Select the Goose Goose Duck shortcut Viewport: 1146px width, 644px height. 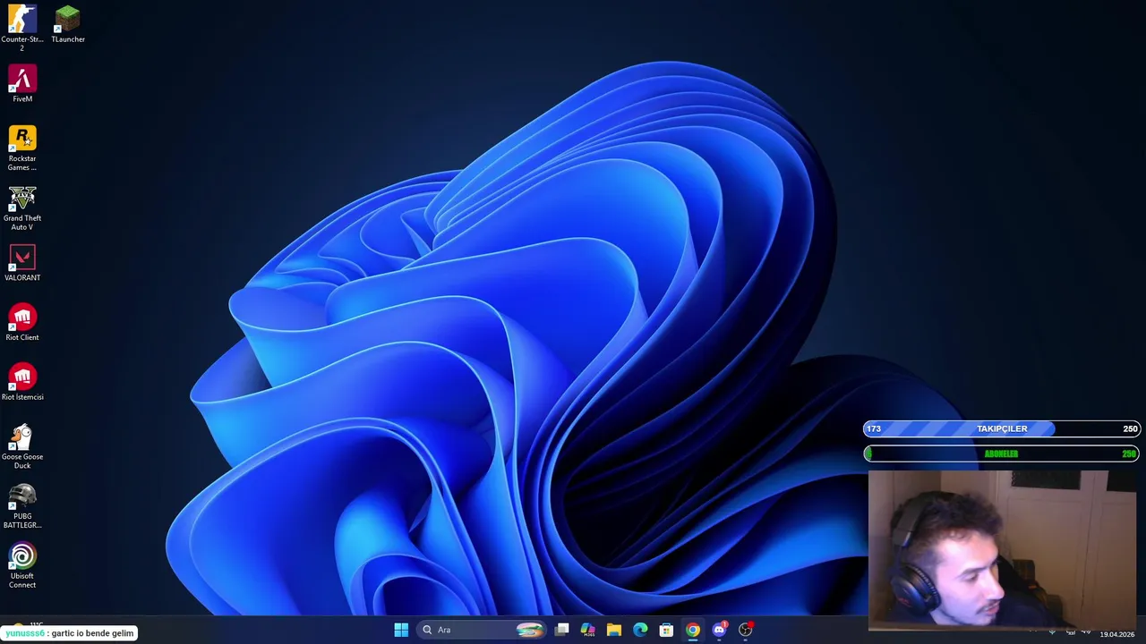coord(22,446)
